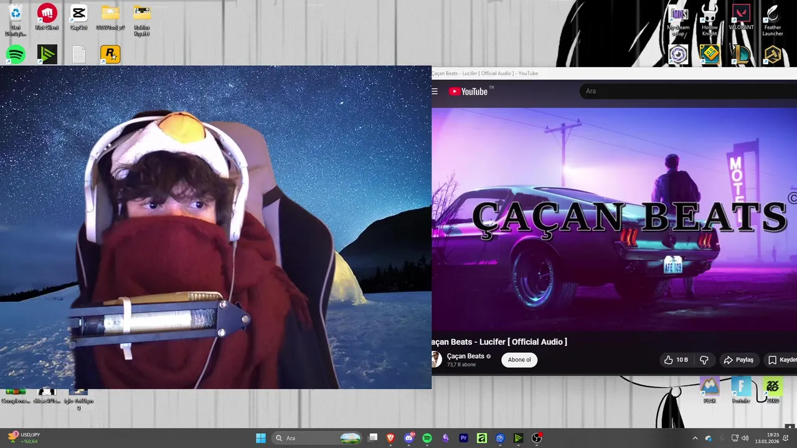Open the USD/JPY widget on the taskbar
This screenshot has height=448, width=797.
[x=24, y=438]
